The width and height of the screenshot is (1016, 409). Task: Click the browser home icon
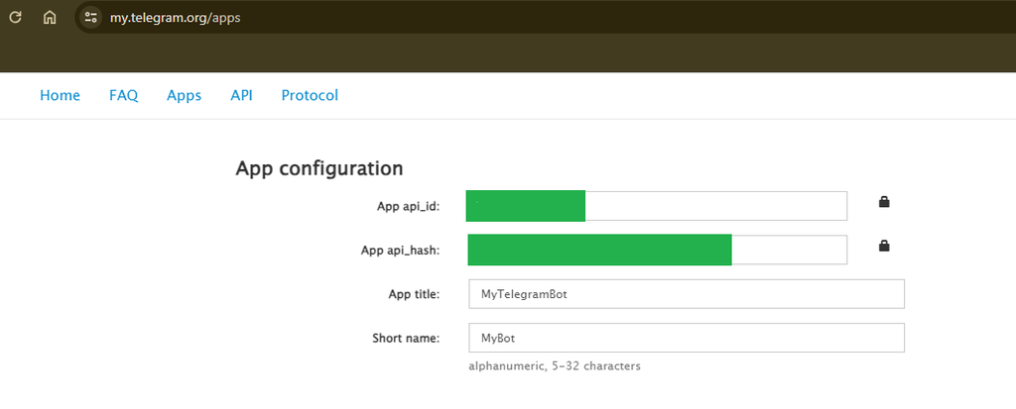50,17
